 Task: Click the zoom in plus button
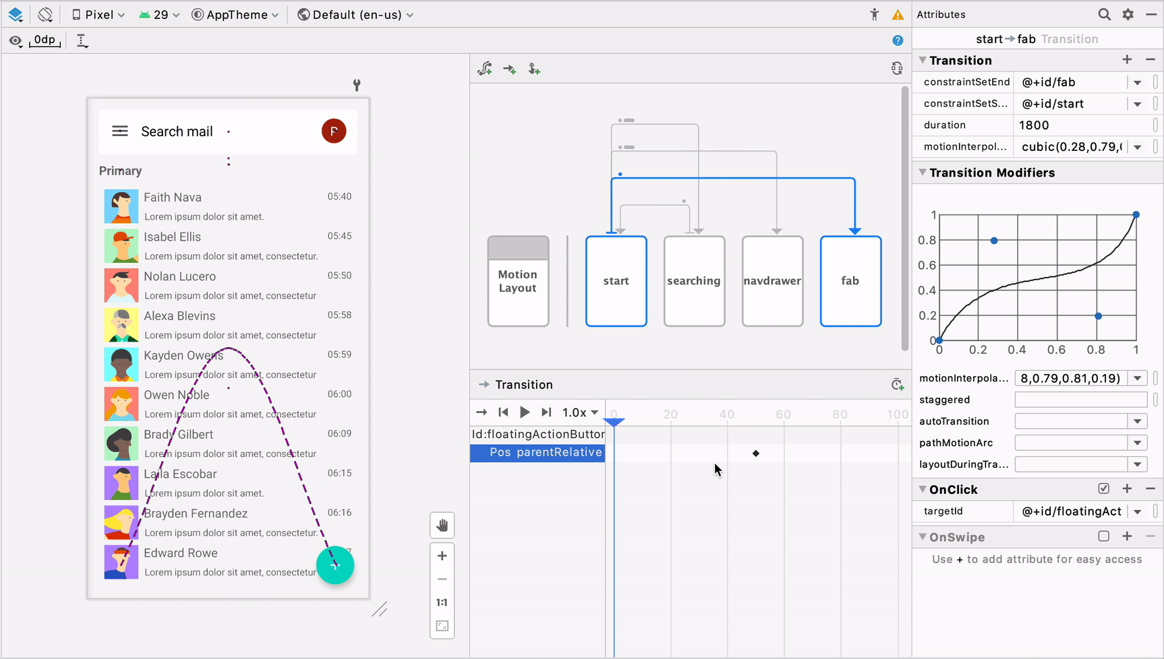point(442,556)
